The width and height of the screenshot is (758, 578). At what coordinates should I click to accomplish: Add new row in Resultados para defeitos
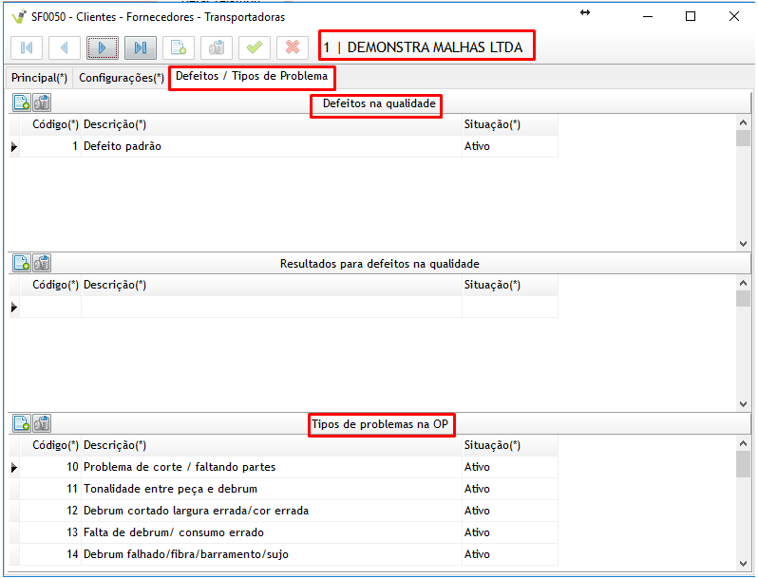[x=22, y=263]
